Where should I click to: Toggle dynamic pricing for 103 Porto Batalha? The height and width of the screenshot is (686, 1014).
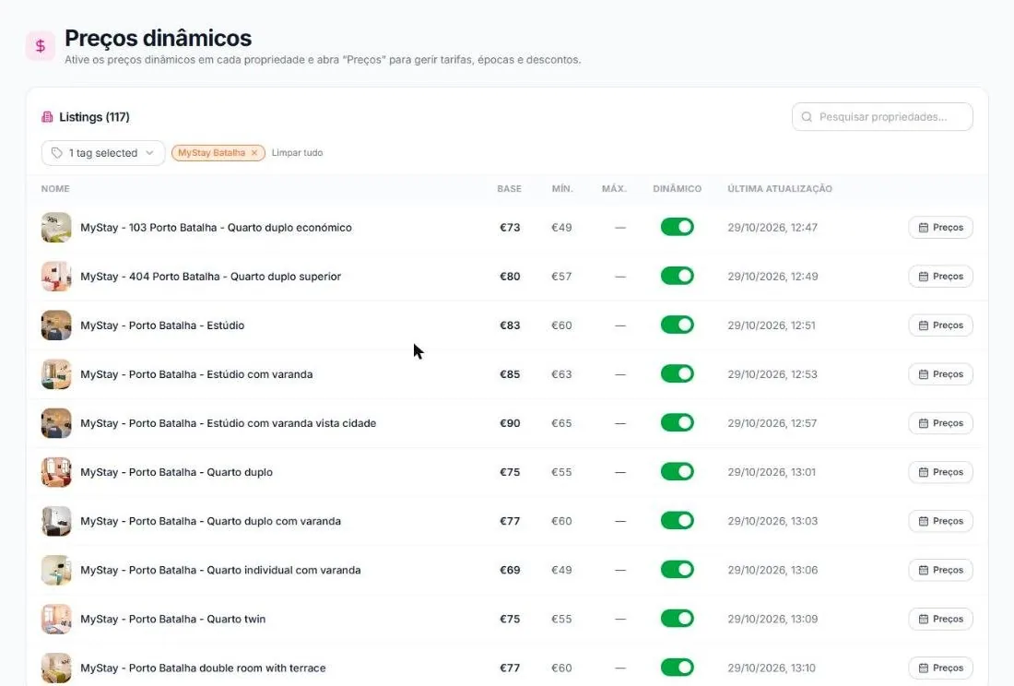tap(678, 227)
